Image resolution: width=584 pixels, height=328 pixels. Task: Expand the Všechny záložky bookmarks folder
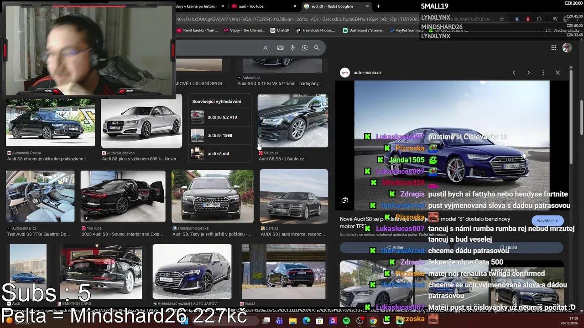coord(563,31)
